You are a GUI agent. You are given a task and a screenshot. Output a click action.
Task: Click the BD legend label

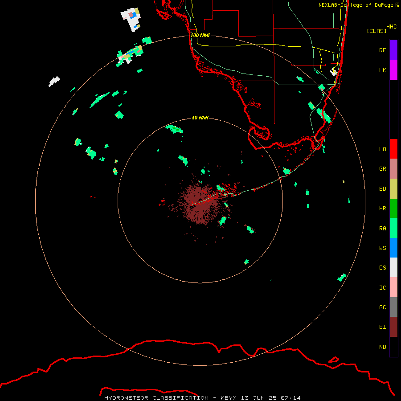click(382, 188)
